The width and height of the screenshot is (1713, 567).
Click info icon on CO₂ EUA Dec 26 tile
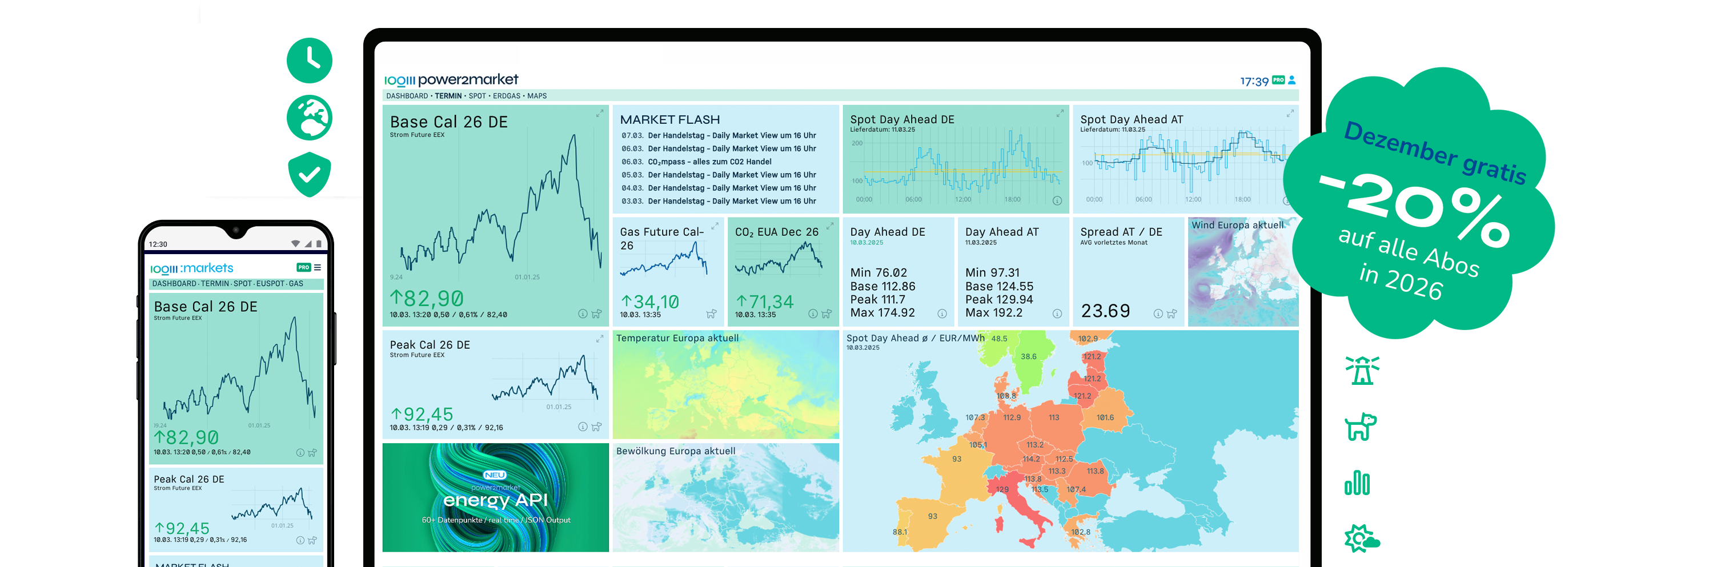click(x=813, y=313)
